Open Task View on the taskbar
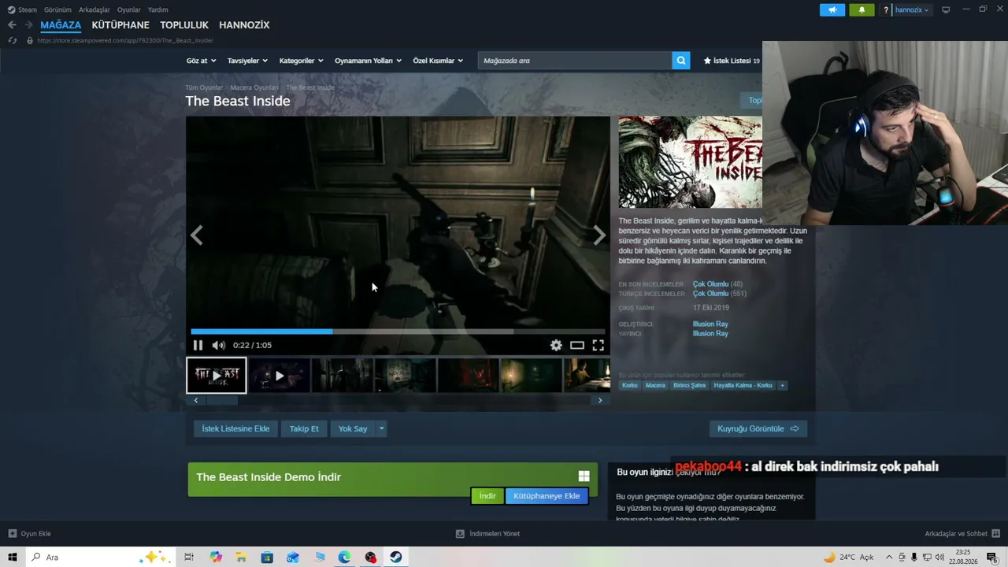1008x567 pixels. [189, 558]
